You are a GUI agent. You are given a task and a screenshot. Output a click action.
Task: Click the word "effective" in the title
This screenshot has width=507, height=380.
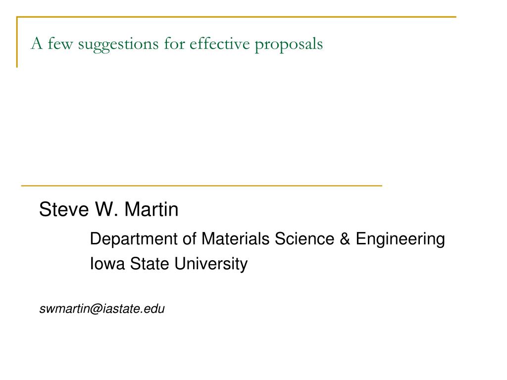[219, 44]
